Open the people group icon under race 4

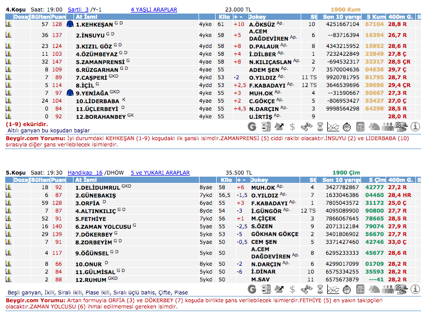pos(388,127)
